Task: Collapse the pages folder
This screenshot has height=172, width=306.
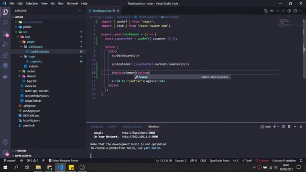Action: pos(20,42)
